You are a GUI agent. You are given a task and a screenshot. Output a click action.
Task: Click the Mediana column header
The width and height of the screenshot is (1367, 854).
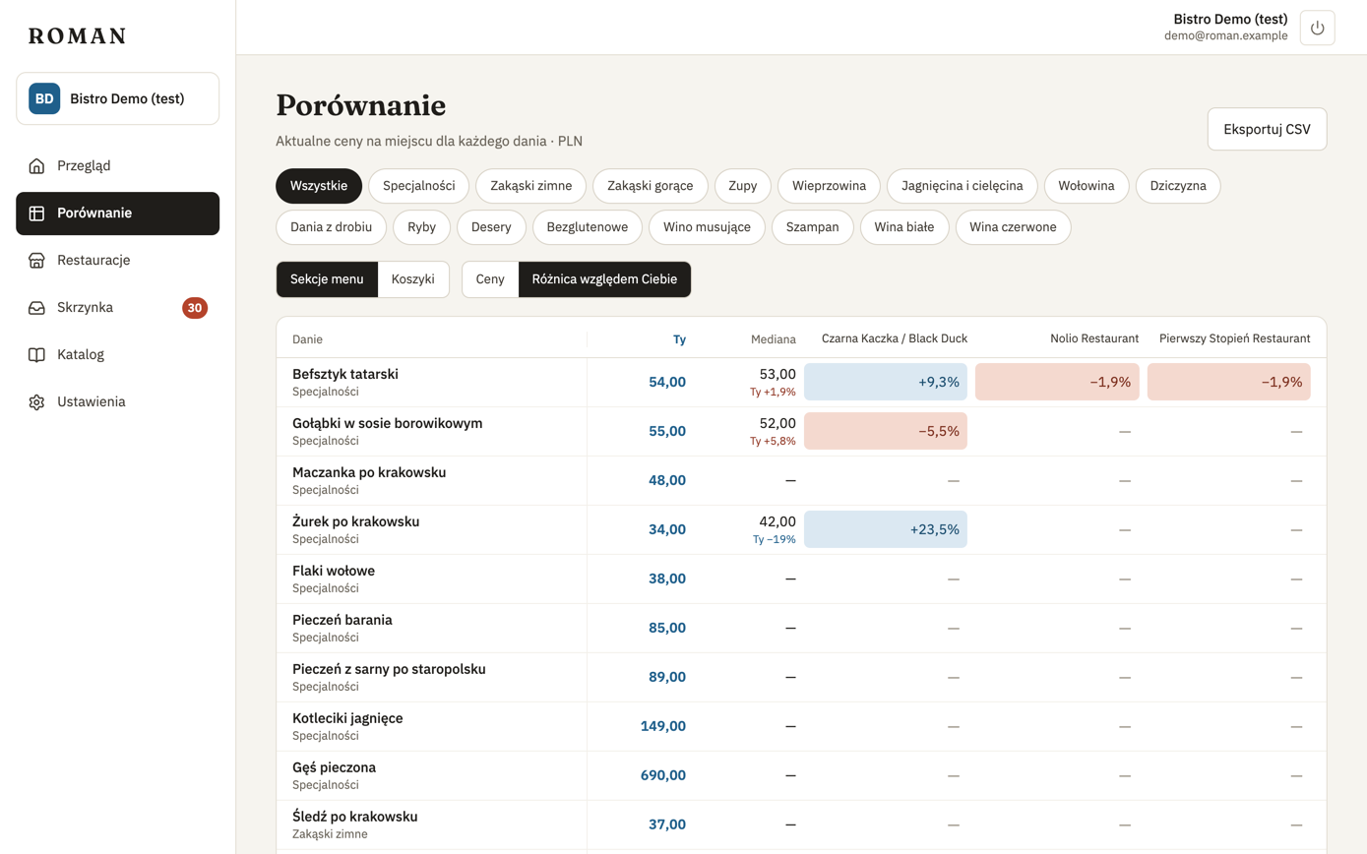click(x=773, y=339)
